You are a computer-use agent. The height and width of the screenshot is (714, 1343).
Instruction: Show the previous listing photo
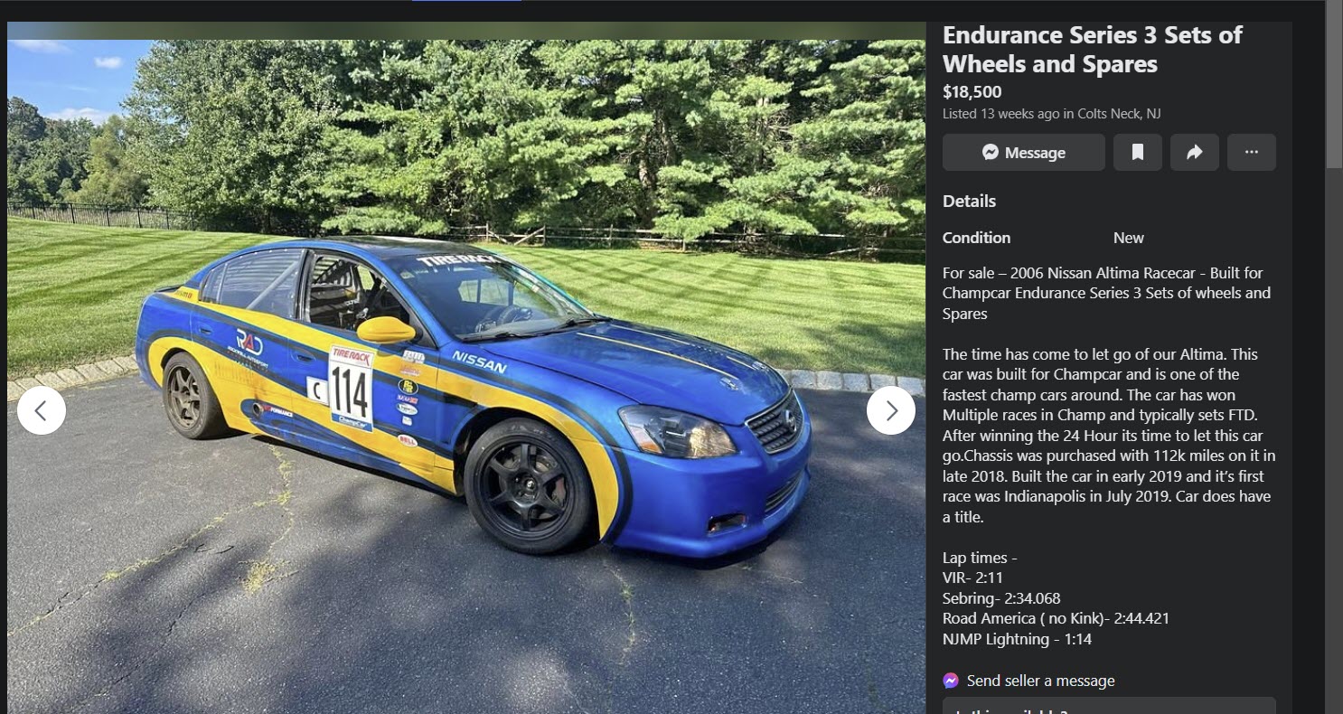point(42,410)
